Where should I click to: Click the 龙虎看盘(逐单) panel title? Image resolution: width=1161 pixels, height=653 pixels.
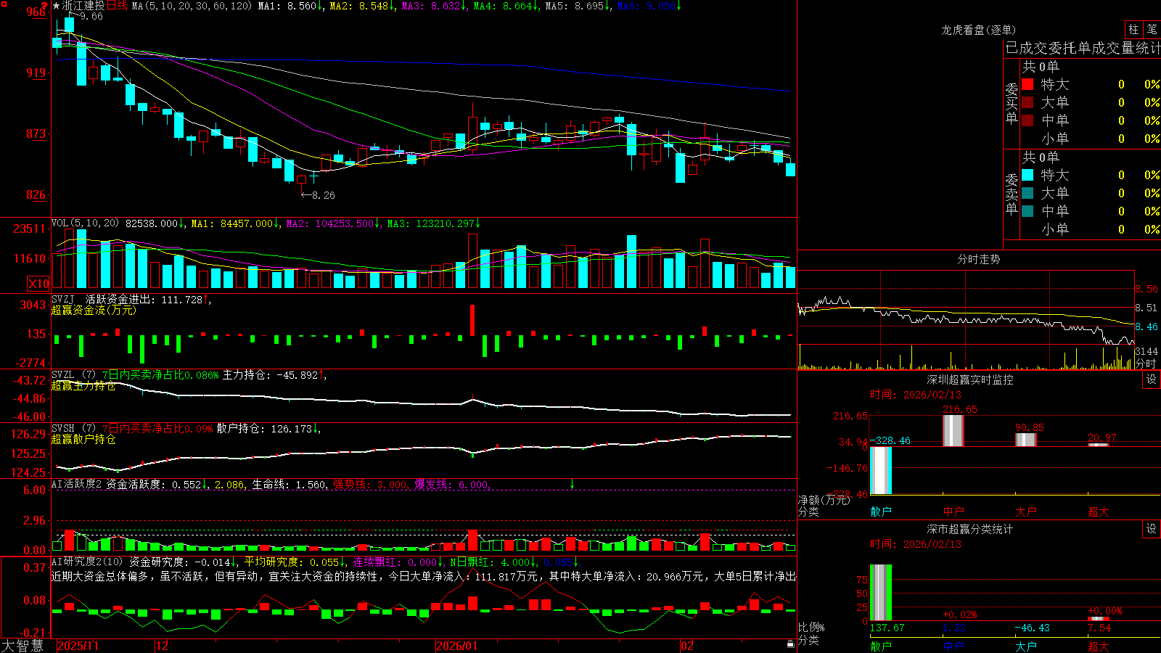pyautogui.click(x=979, y=30)
